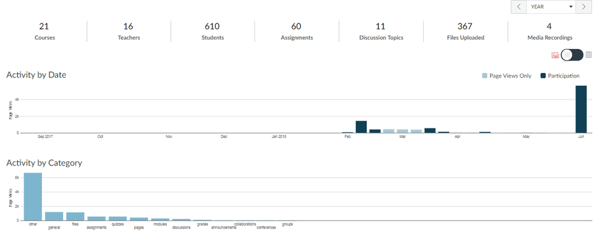
Task: Click the 610 Students count
Action: (x=212, y=31)
